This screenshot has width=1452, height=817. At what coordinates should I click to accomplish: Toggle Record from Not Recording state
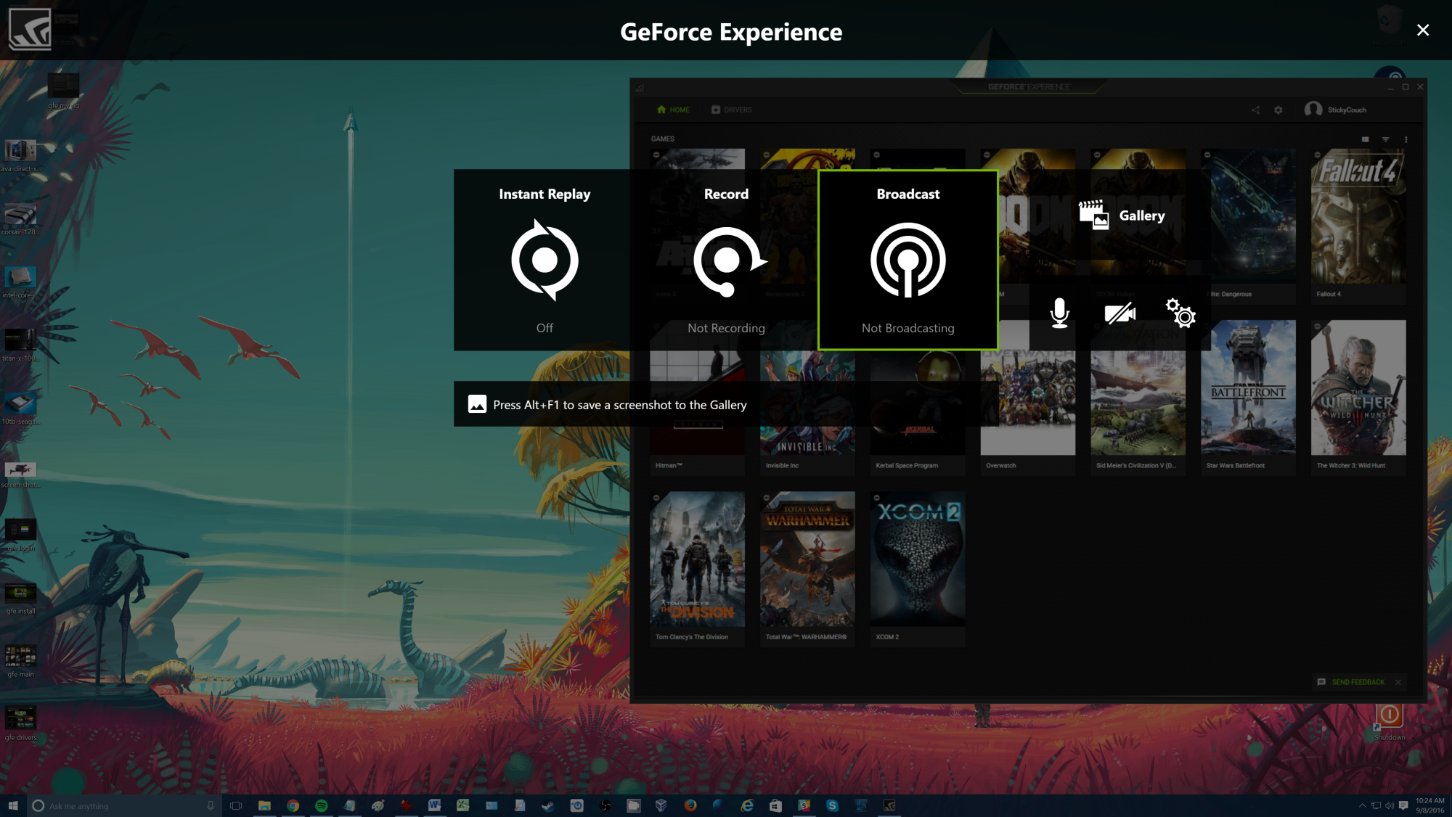coord(726,260)
